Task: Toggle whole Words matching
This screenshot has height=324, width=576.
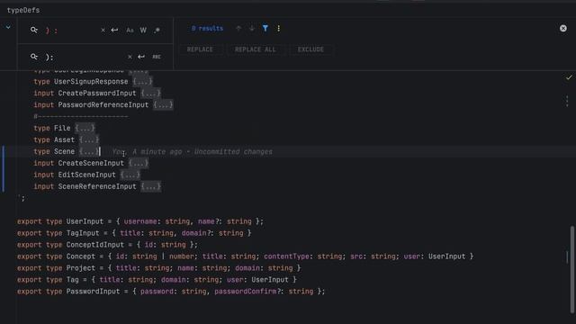Action: pyautogui.click(x=143, y=30)
